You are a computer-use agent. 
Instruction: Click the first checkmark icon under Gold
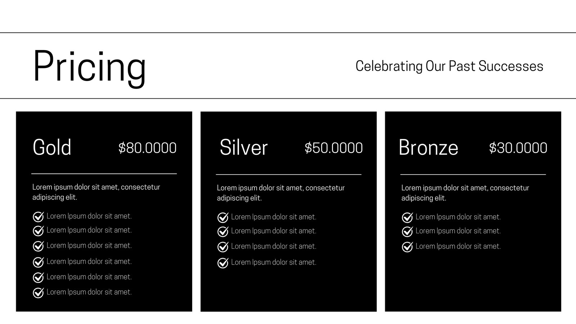38,216
